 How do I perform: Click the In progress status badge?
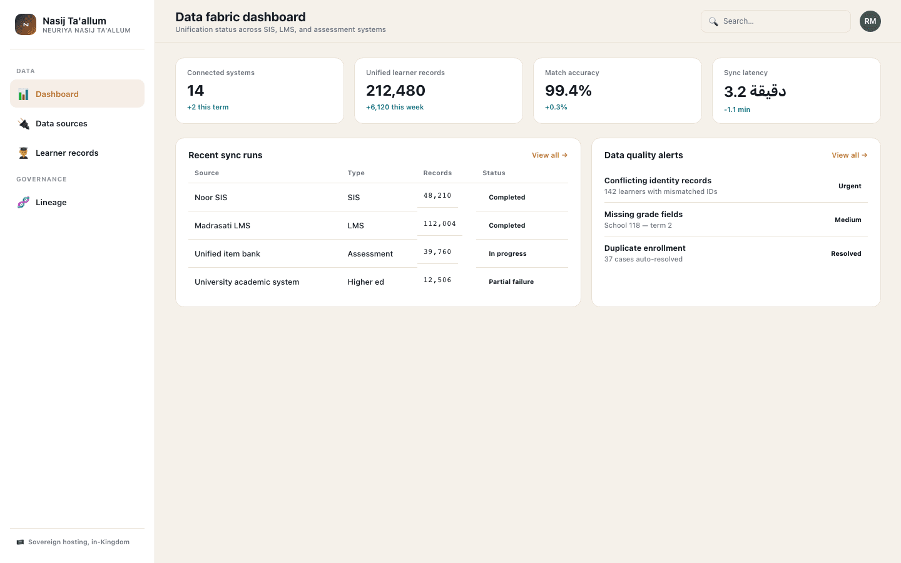[507, 253]
